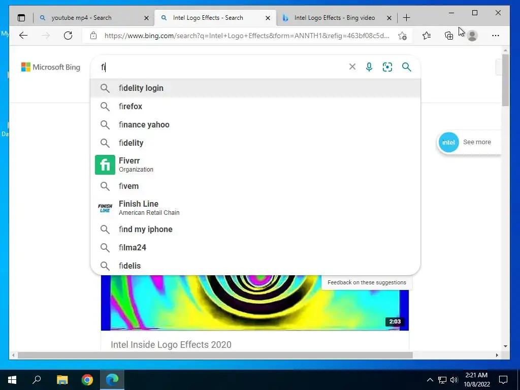Viewport: 520px width, 390px height.
Task: Choose the 'firefox' suggestion
Action: click(x=255, y=106)
